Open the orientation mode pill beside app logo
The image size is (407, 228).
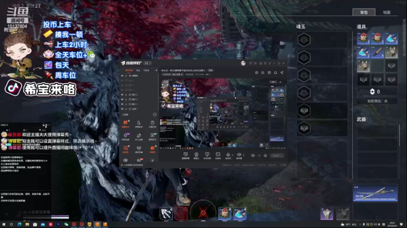click(x=147, y=63)
